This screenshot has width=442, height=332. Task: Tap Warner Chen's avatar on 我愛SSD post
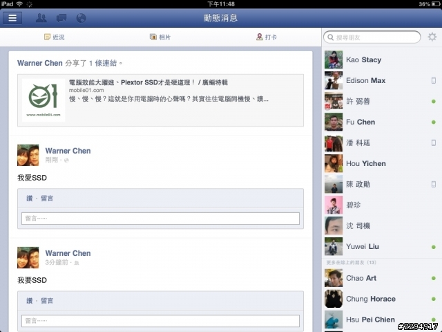click(28, 155)
